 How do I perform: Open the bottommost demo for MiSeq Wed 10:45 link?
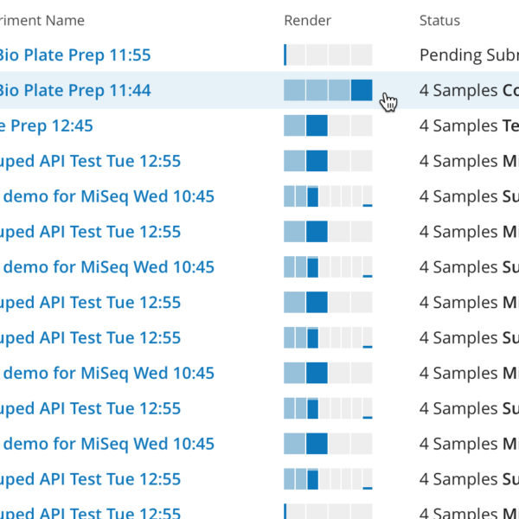(107, 445)
